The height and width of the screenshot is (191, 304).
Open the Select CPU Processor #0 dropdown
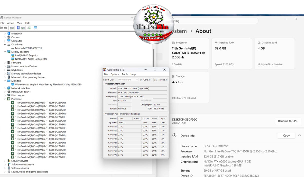coord(128,80)
